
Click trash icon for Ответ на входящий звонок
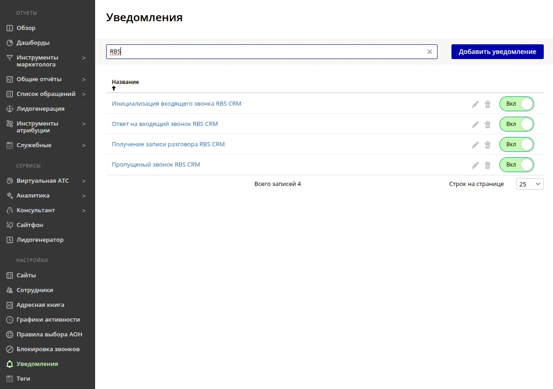[x=487, y=125]
